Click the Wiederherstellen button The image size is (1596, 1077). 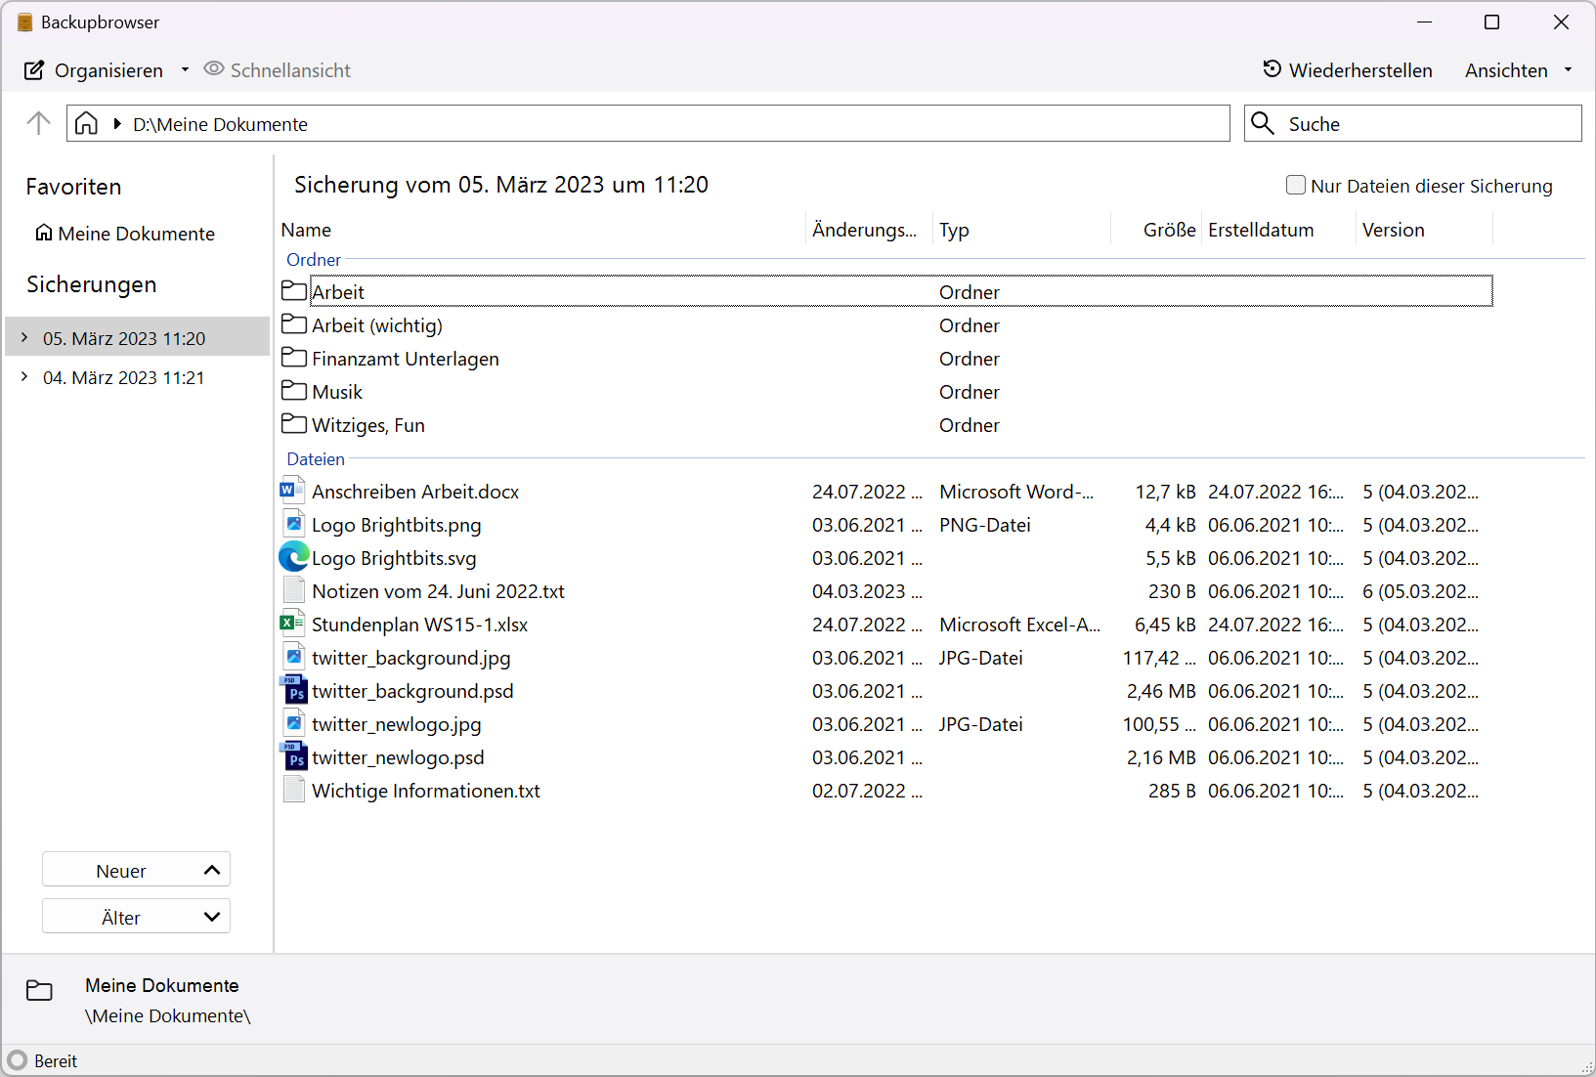1348,70
